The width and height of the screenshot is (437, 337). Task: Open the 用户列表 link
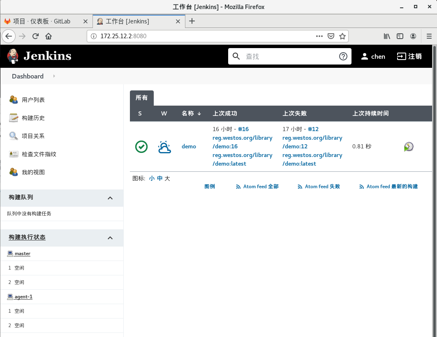click(33, 100)
